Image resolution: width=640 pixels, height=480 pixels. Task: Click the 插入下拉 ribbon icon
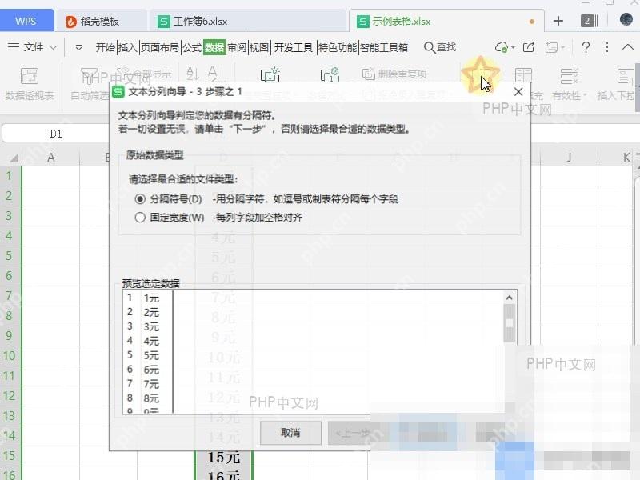coord(625,76)
